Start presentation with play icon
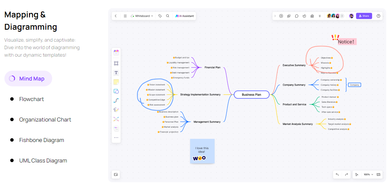 point(281,16)
